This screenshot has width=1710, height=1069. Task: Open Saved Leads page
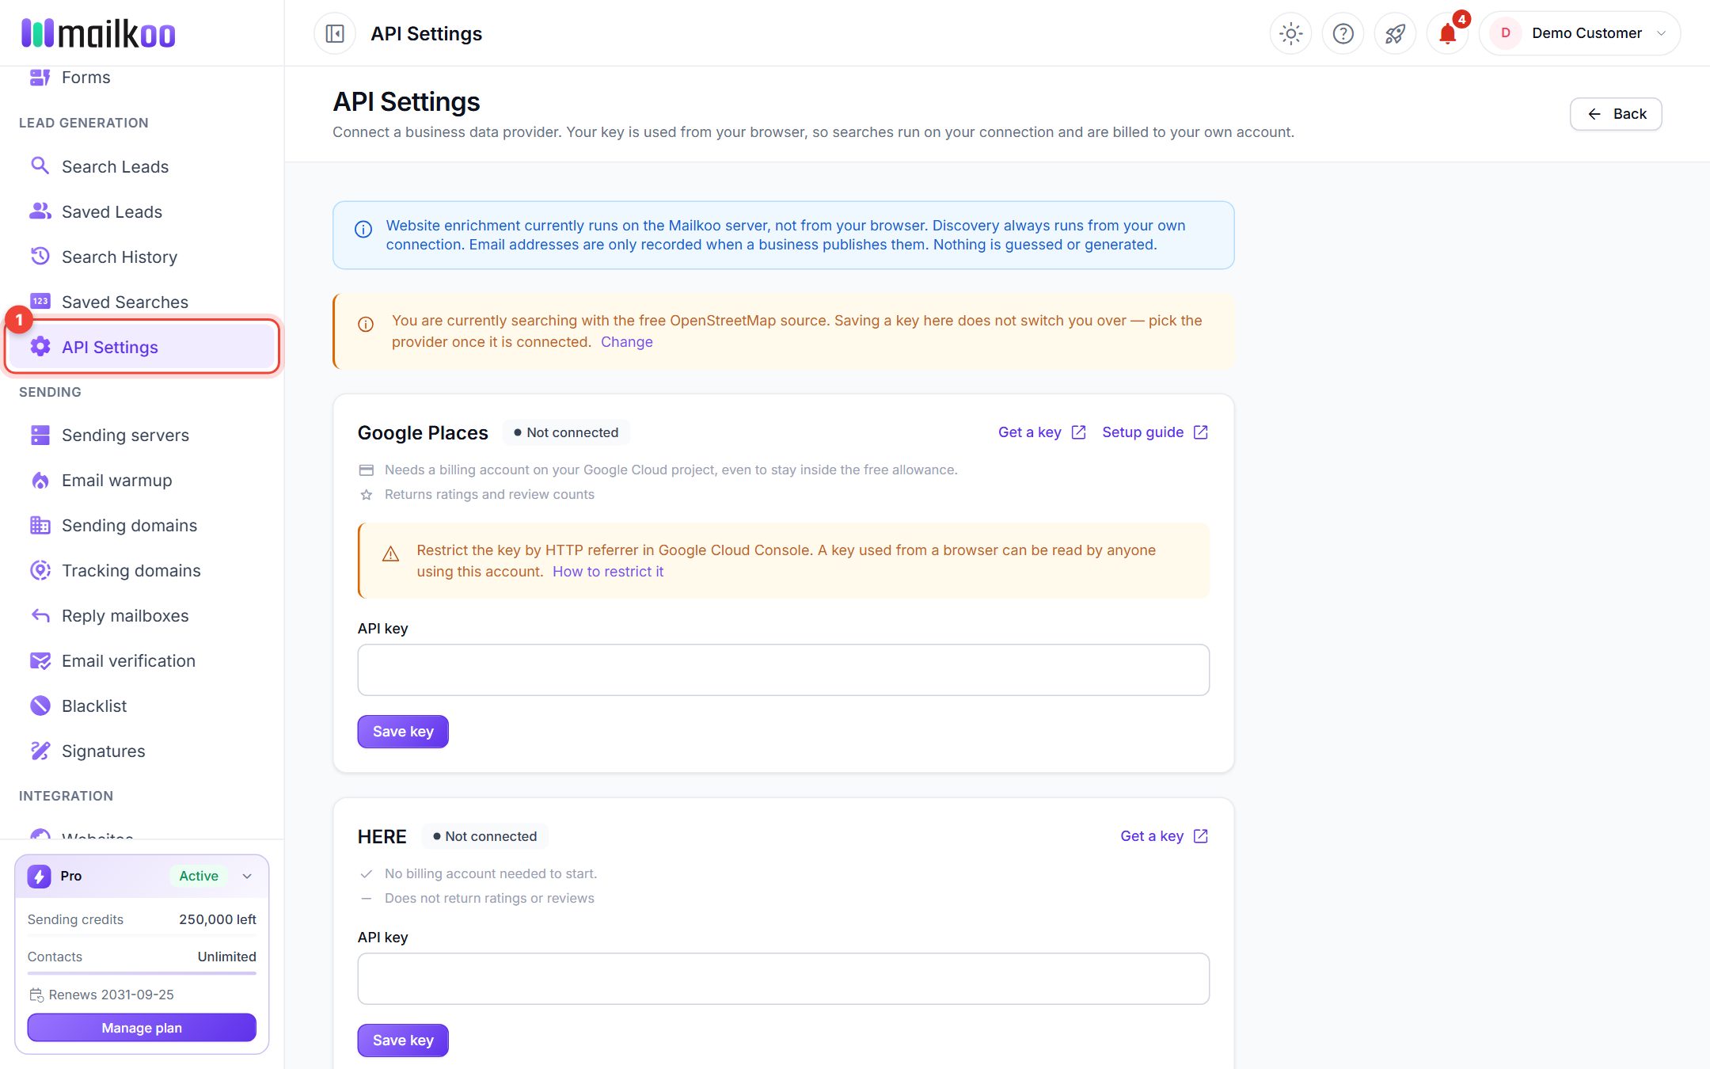(142, 211)
